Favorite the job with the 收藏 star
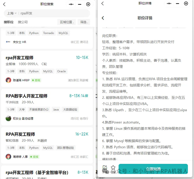The width and height of the screenshot is (194, 179). pyautogui.click(x=113, y=168)
